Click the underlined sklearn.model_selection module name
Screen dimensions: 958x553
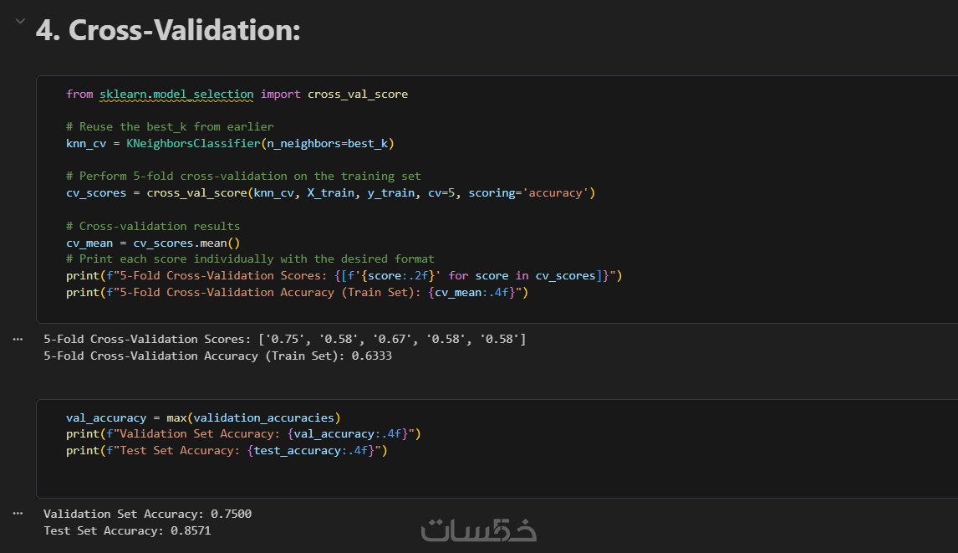click(x=176, y=95)
